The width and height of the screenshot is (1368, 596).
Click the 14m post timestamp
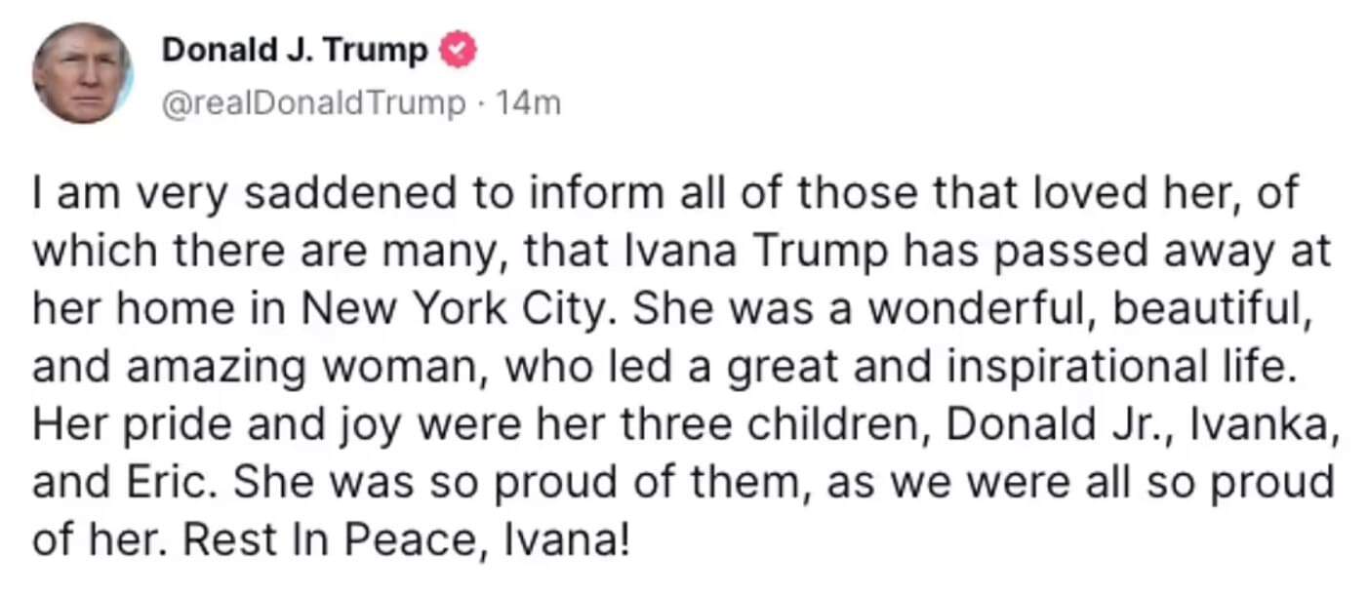[529, 102]
